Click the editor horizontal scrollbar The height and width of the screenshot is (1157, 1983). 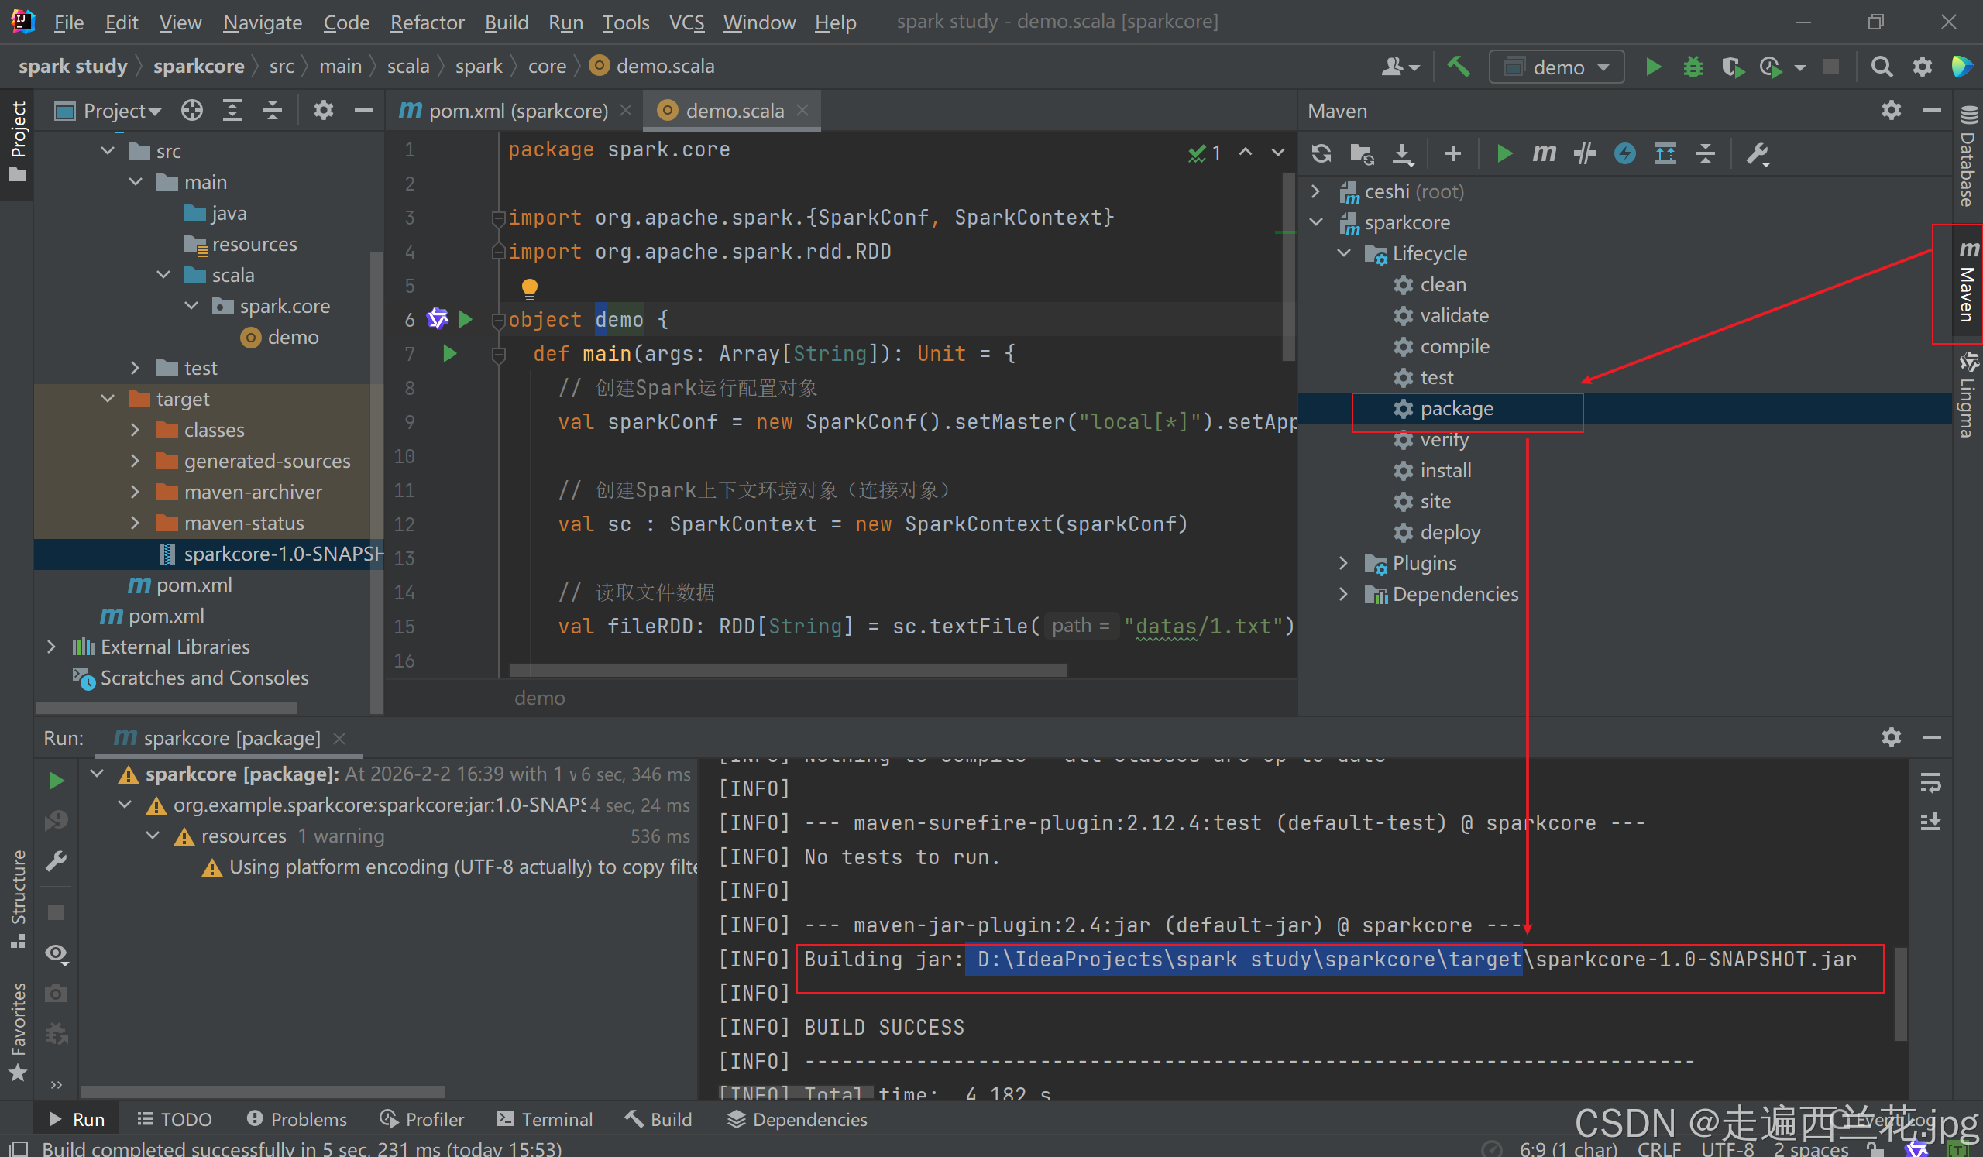pyautogui.click(x=788, y=670)
